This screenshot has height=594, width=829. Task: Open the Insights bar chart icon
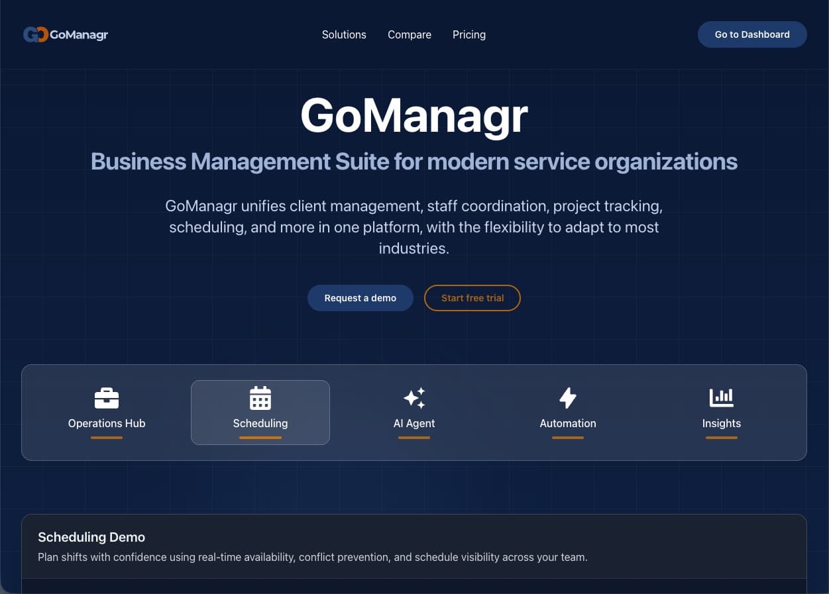click(x=722, y=397)
